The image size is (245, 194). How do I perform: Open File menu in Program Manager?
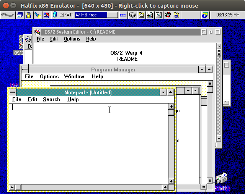pos(29,76)
